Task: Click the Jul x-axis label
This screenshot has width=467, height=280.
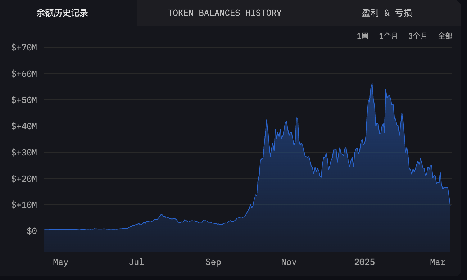Action: 136,262
